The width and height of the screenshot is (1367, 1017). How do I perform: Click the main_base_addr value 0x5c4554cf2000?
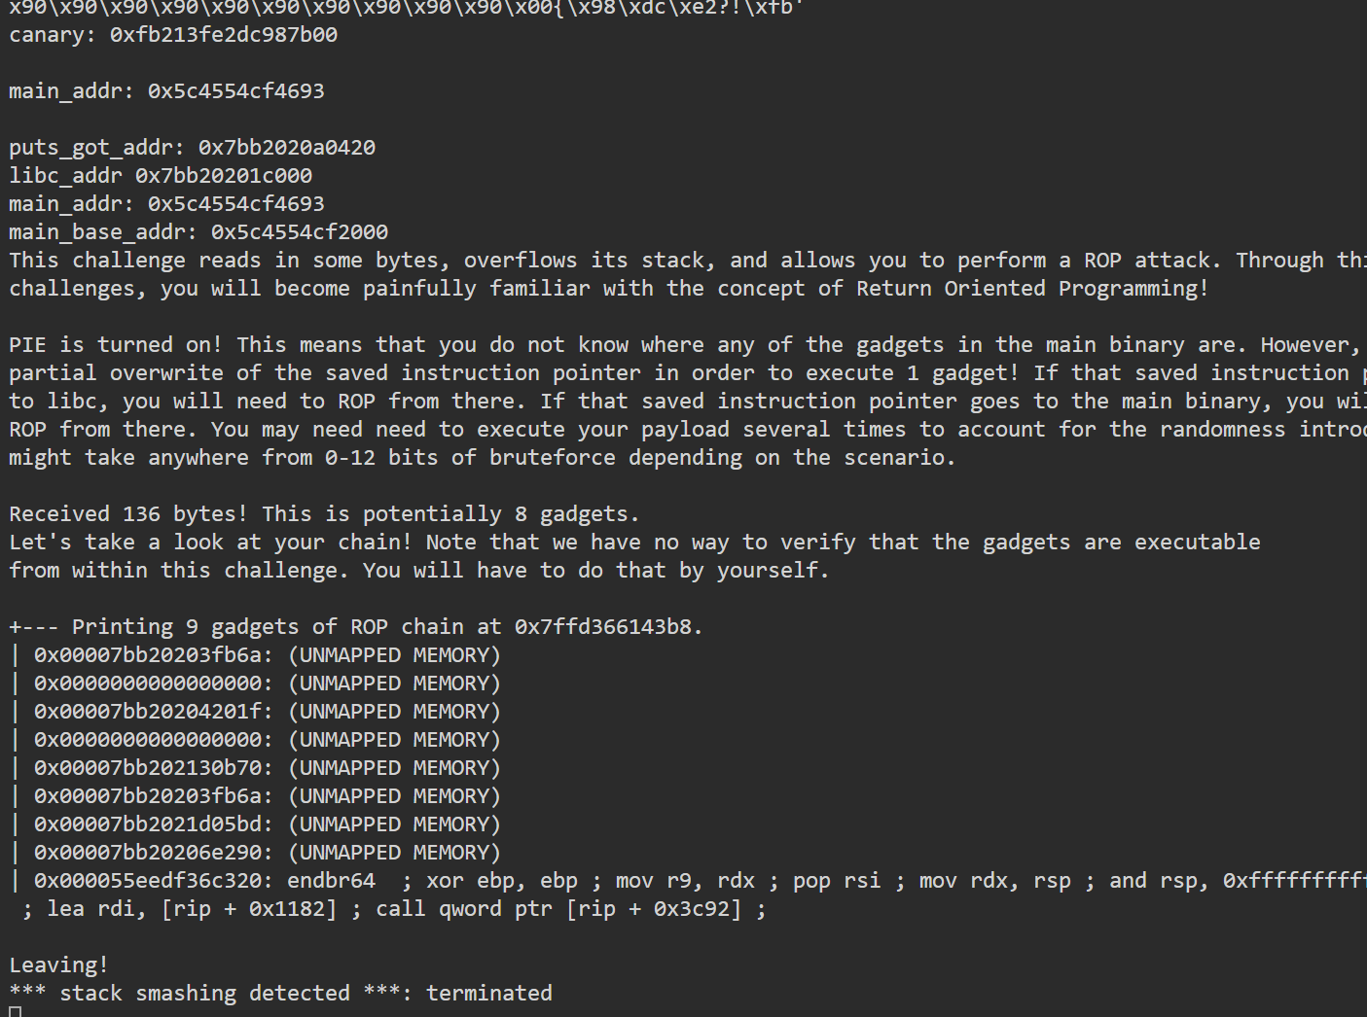pyautogui.click(x=300, y=232)
